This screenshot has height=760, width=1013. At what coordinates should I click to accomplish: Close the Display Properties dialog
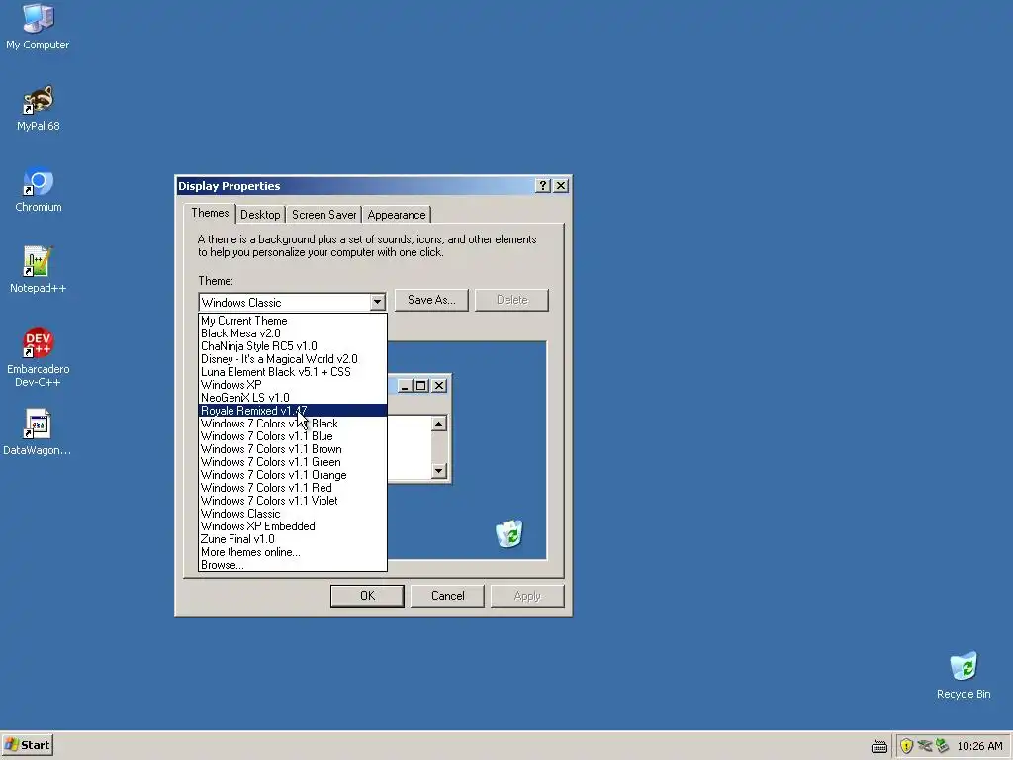point(561,186)
